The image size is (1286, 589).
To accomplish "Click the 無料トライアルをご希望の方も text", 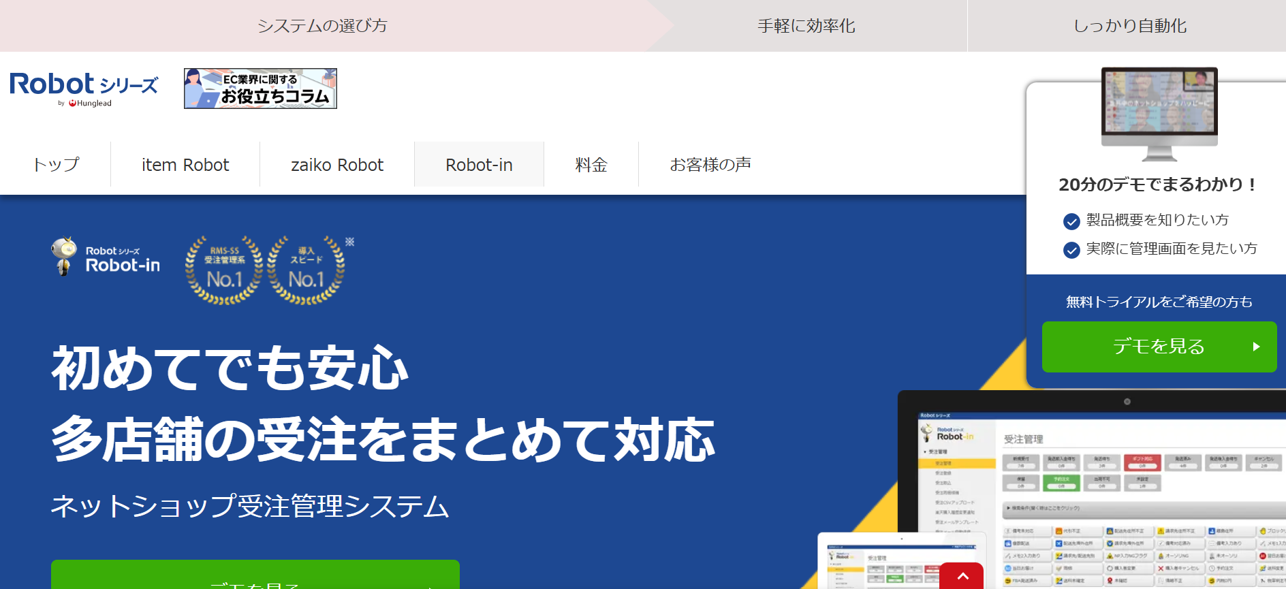I will tap(1159, 302).
